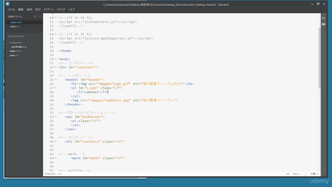Fold the body tag at line 20
Viewport: 332px width, 187px height.
[56, 59]
